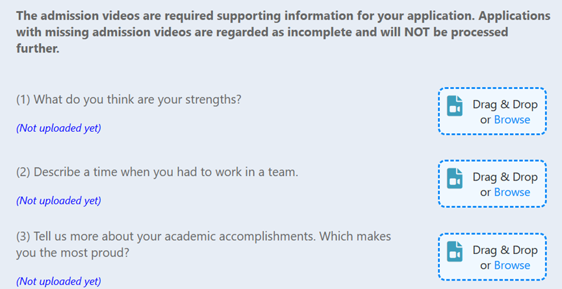
Task: Click the word "or" in academic upload box
Action: click(485, 266)
